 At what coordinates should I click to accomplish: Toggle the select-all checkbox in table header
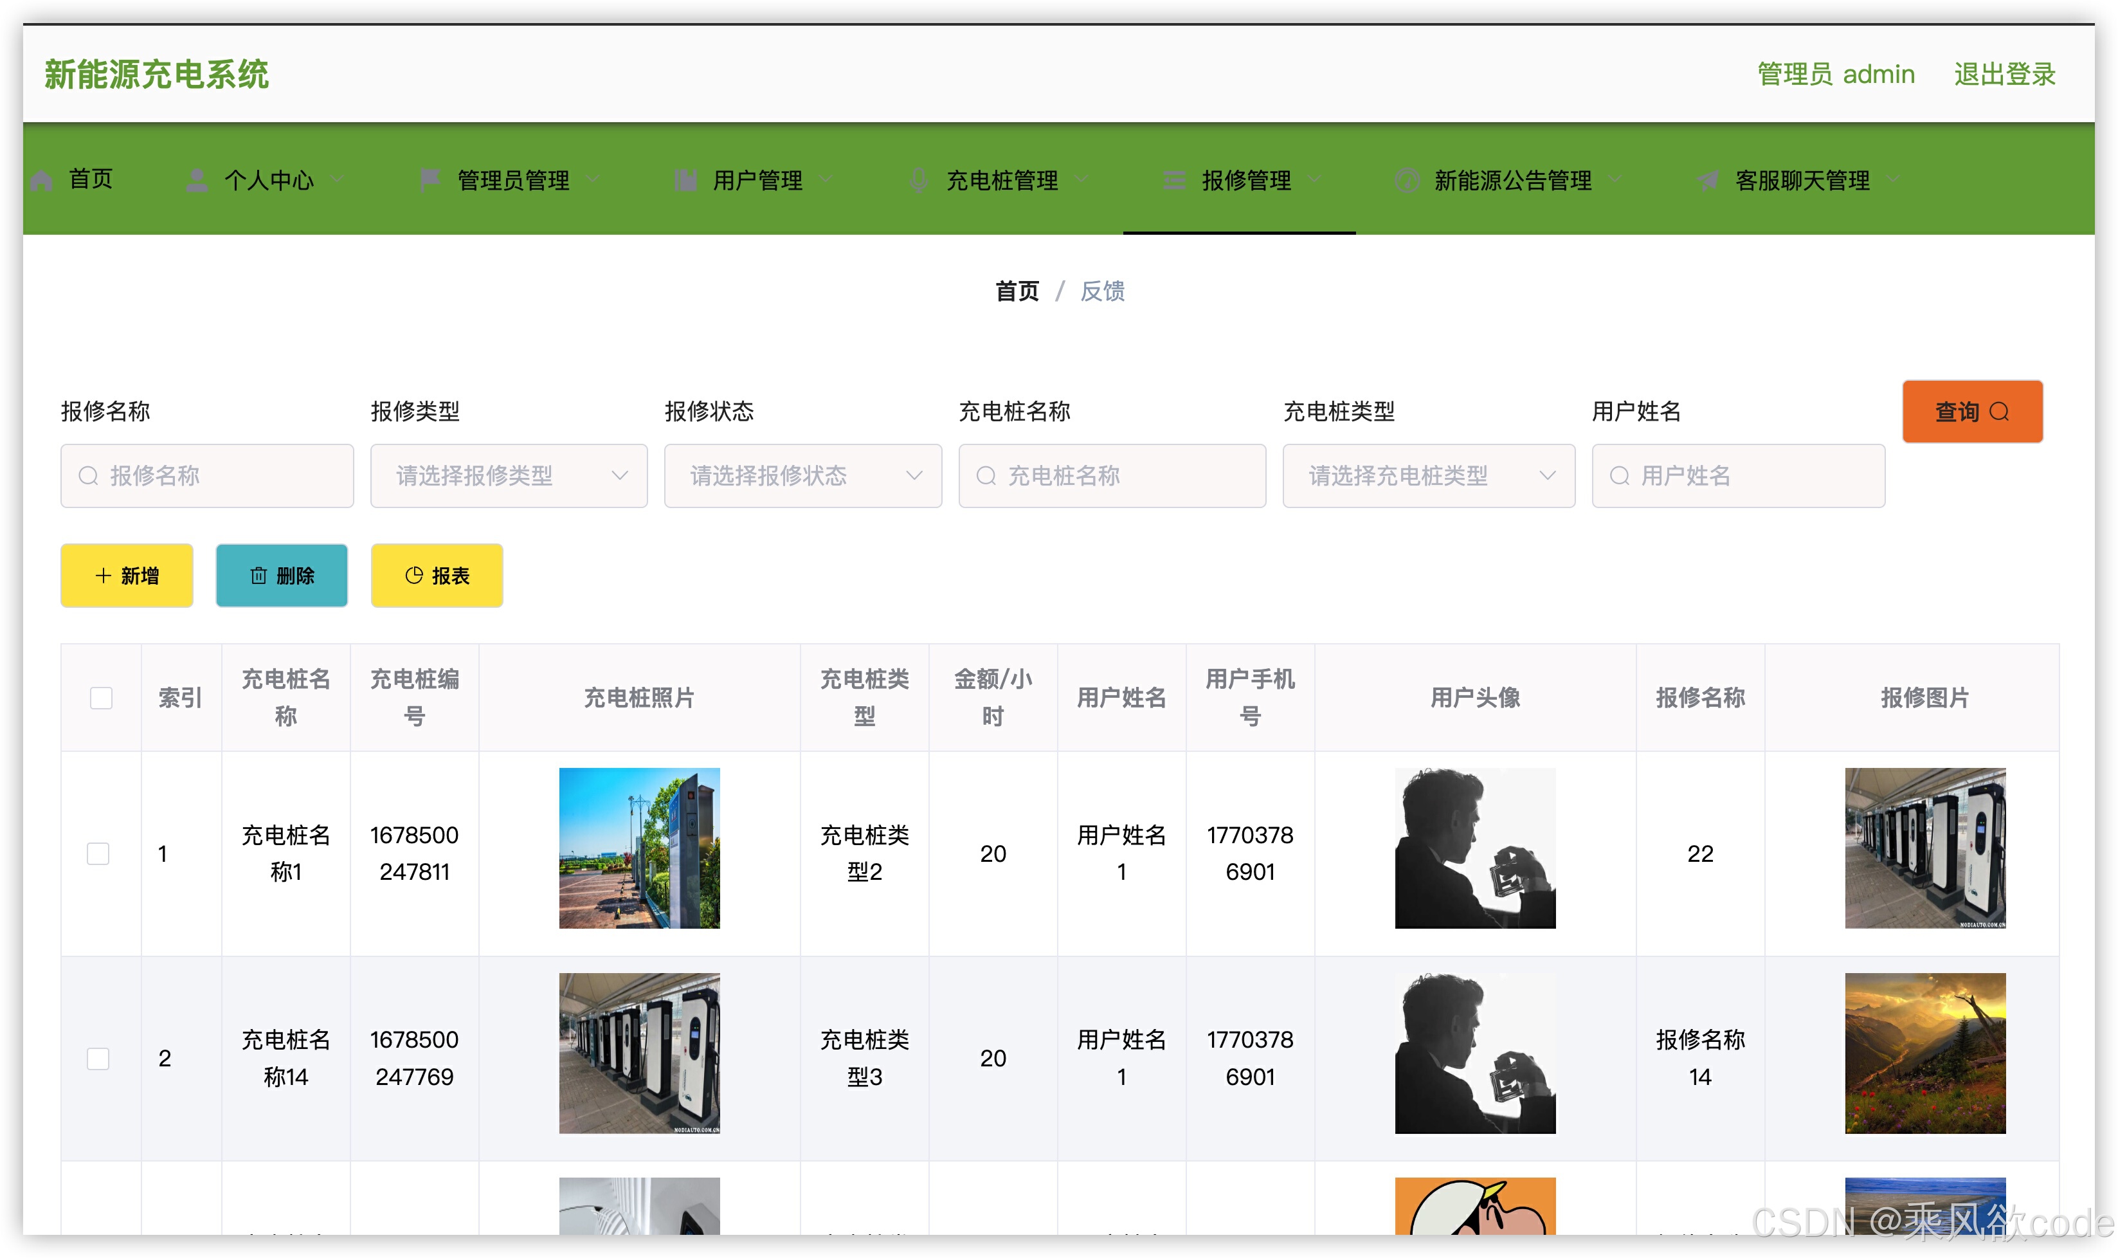tap(100, 698)
